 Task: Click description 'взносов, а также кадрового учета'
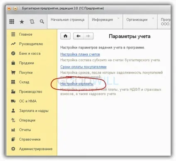point(88,94)
